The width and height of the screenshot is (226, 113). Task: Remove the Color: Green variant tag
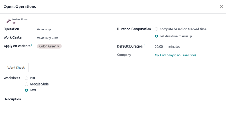coord(58,46)
